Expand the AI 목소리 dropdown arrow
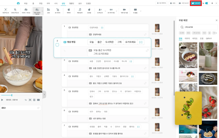 [x=105, y=11]
